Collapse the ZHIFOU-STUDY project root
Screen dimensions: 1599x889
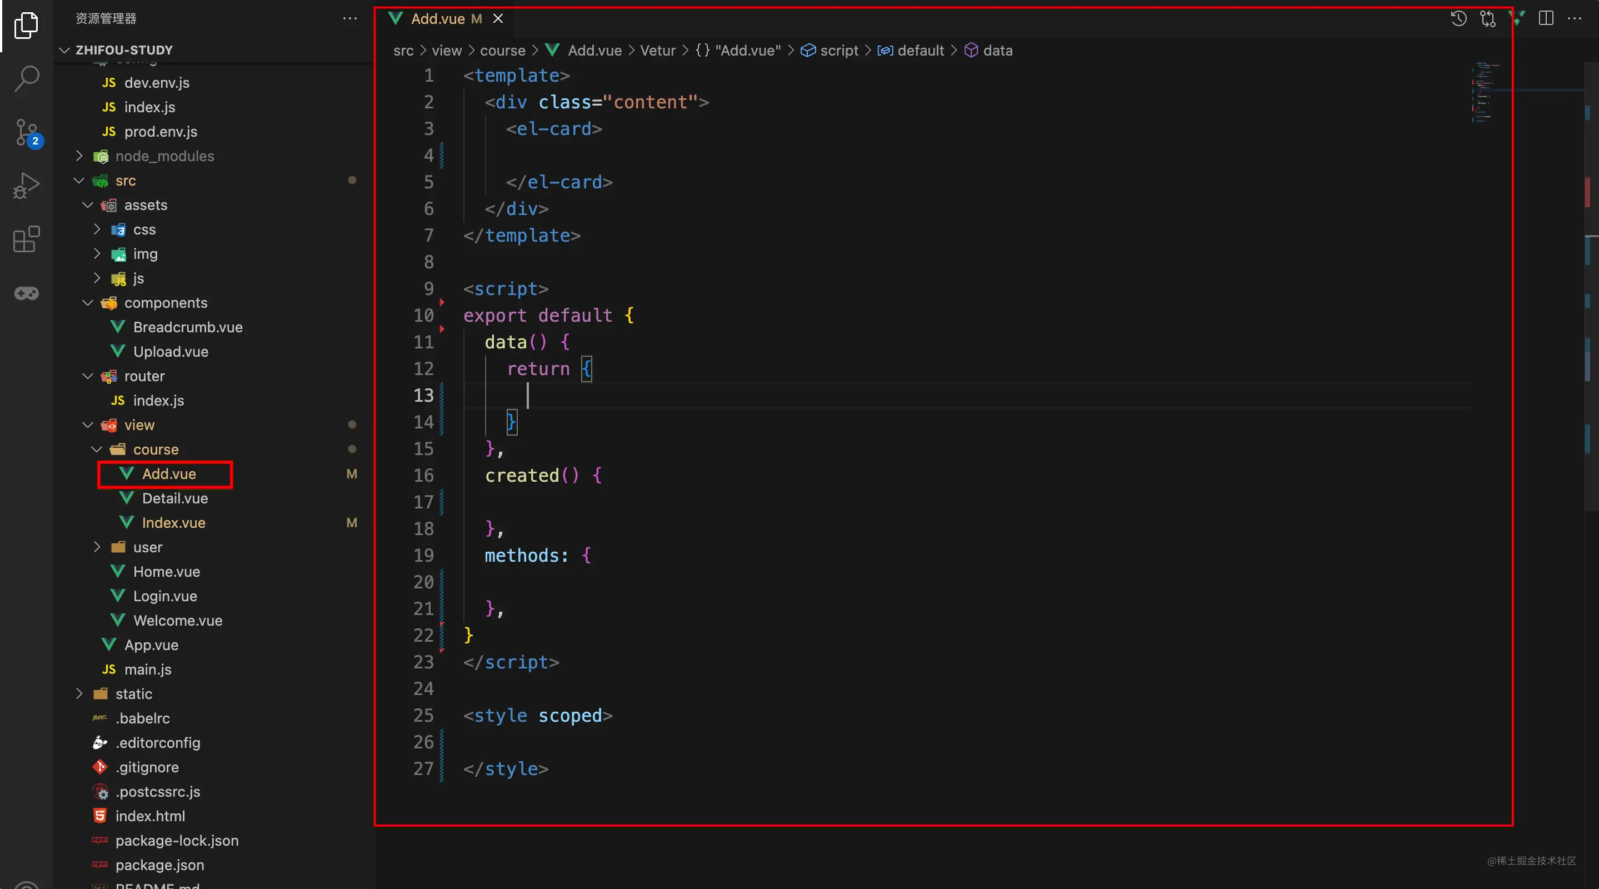[124, 51]
